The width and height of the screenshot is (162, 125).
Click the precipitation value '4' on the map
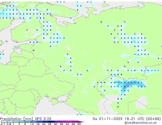(x=128, y=82)
